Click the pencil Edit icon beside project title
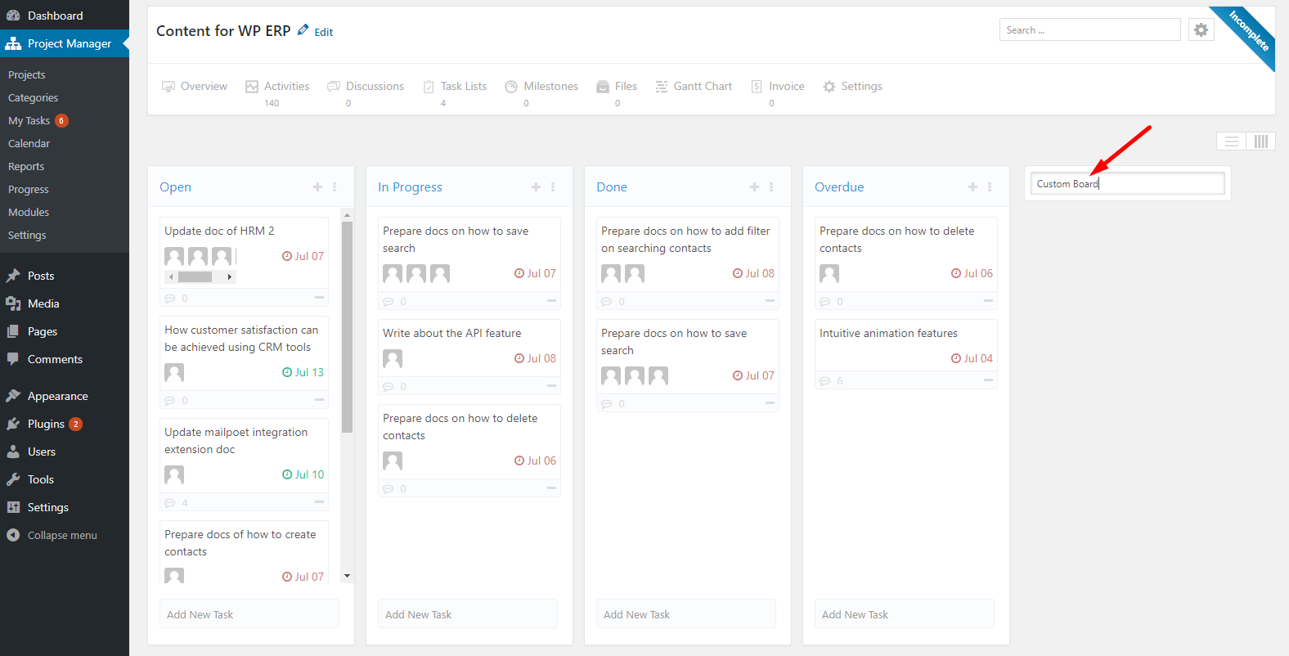 click(x=303, y=30)
